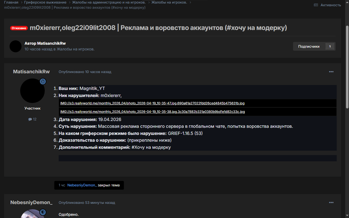
Task: Open MatisanchikRw username in post sidebar
Action: [31, 72]
